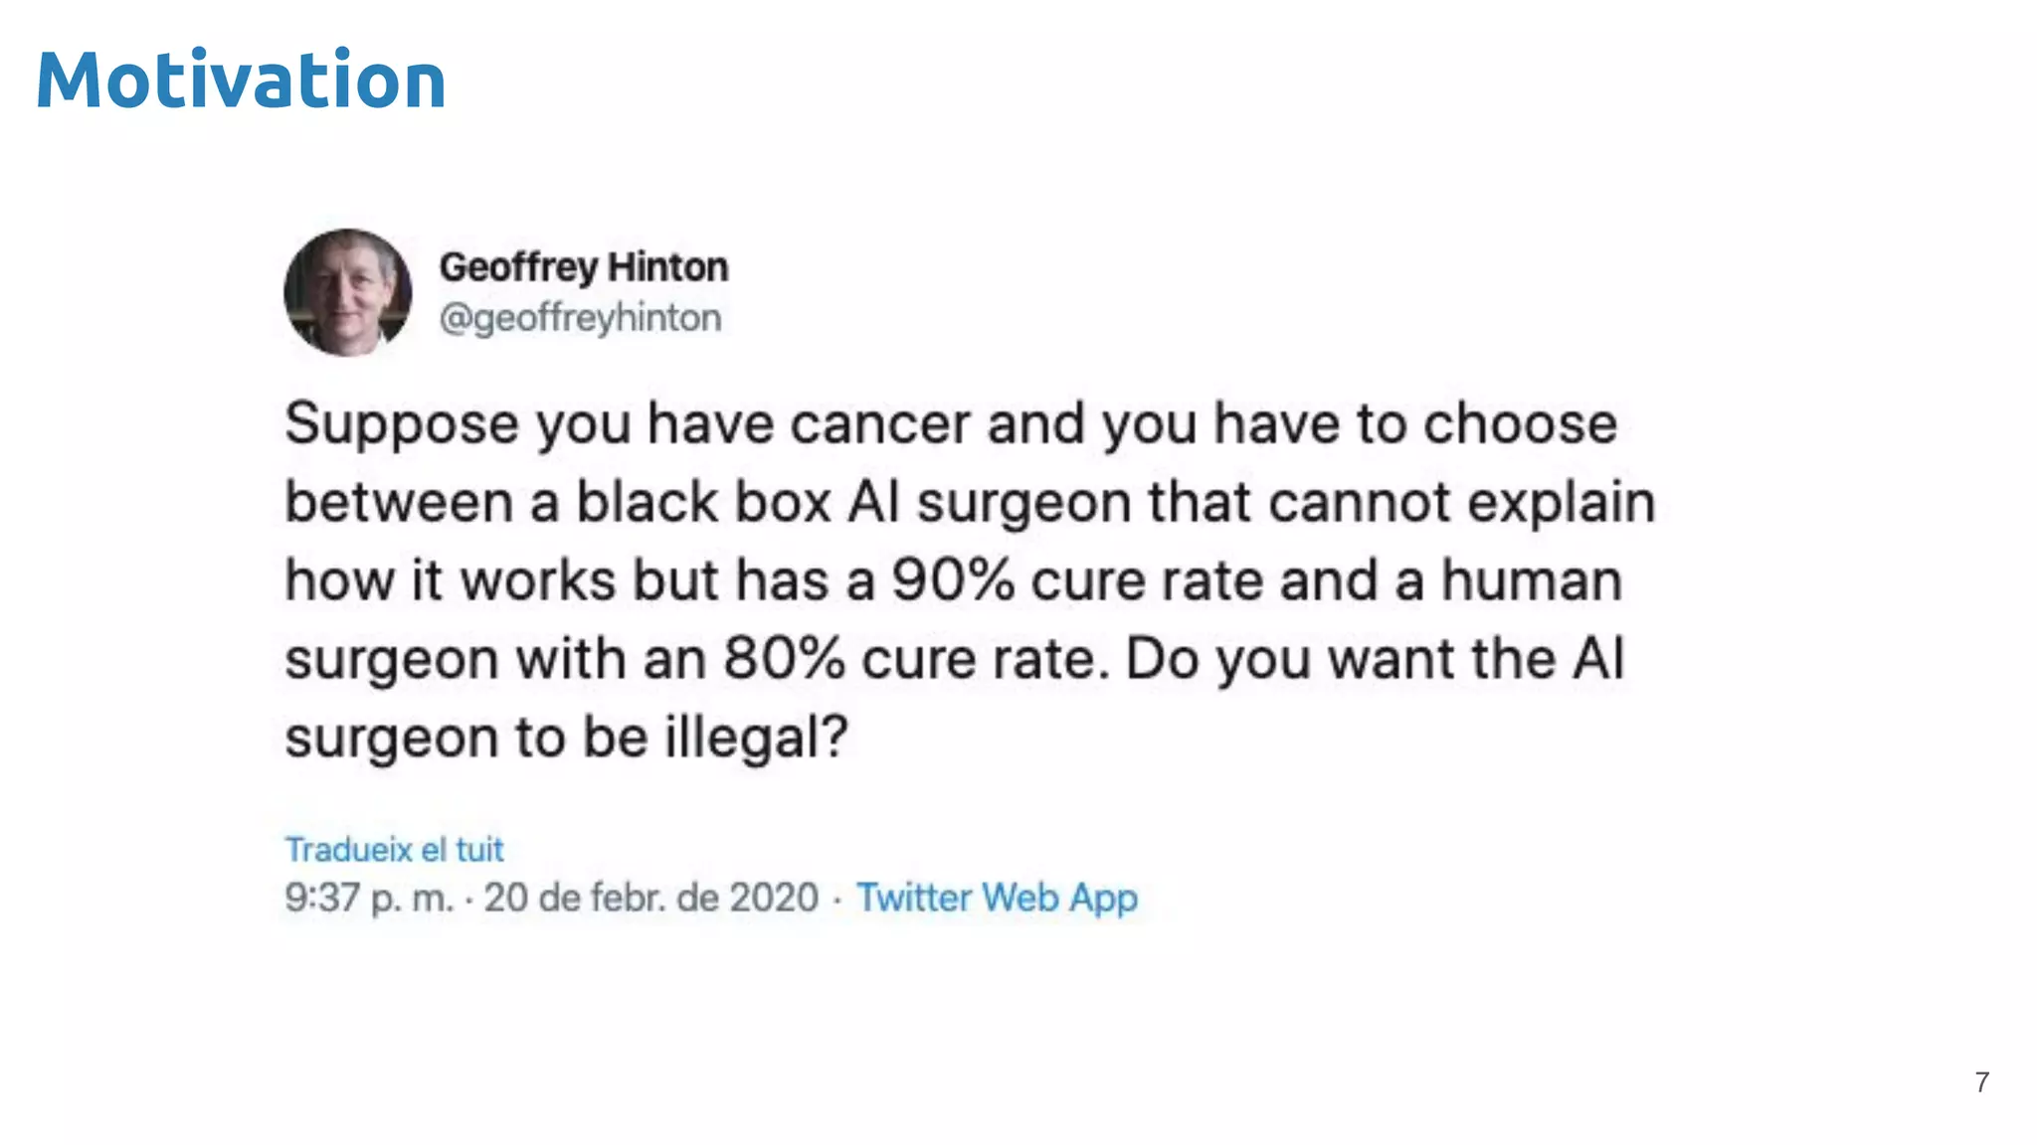Click the slide number 7
This screenshot has width=2037, height=1145.
pyautogui.click(x=1981, y=1082)
